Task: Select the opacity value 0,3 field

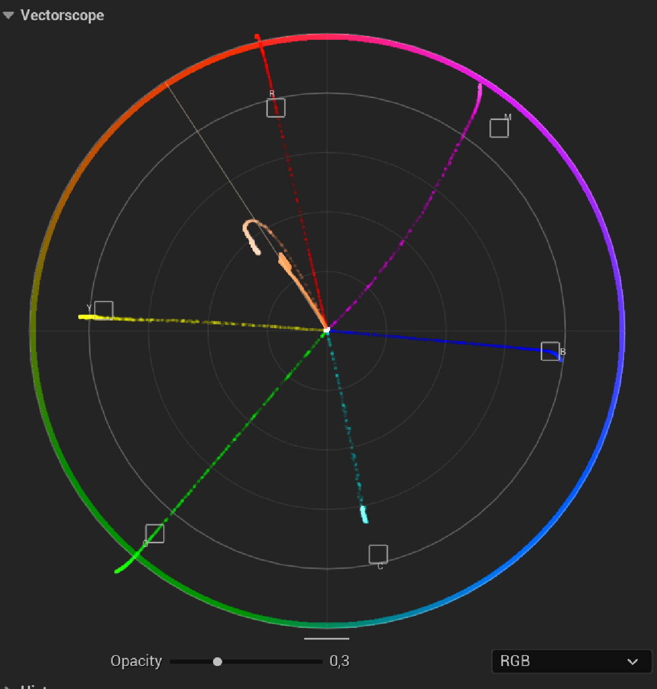Action: coord(339,662)
